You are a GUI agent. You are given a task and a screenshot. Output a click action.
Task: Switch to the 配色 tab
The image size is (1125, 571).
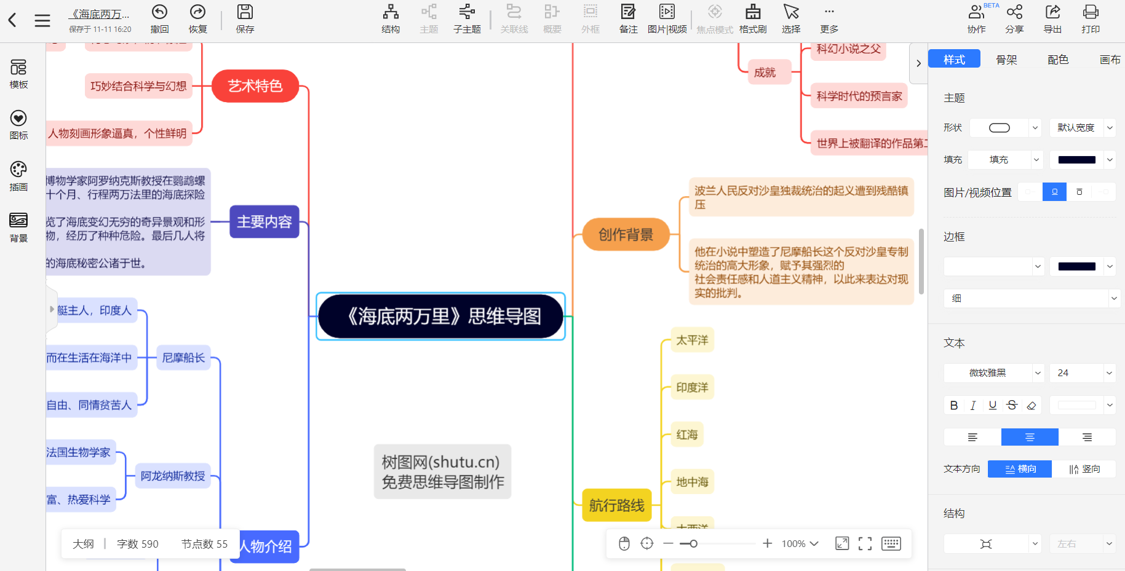(x=1057, y=59)
